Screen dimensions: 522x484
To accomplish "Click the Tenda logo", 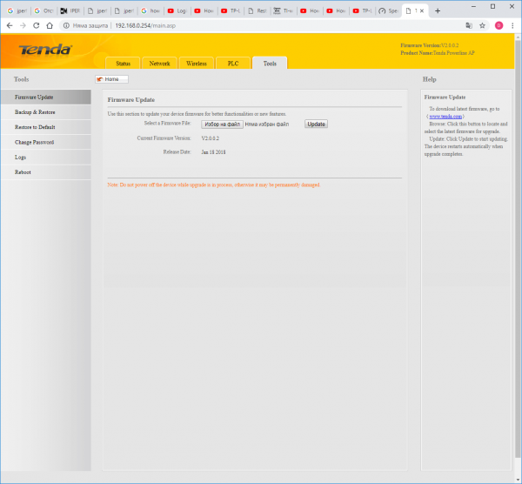I will [x=45, y=50].
